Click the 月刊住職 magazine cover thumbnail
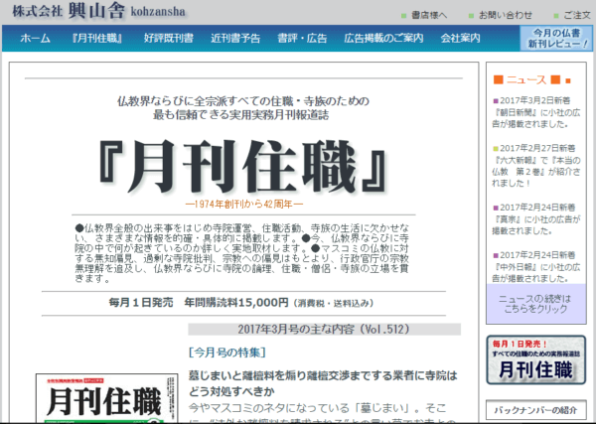 (x=107, y=398)
